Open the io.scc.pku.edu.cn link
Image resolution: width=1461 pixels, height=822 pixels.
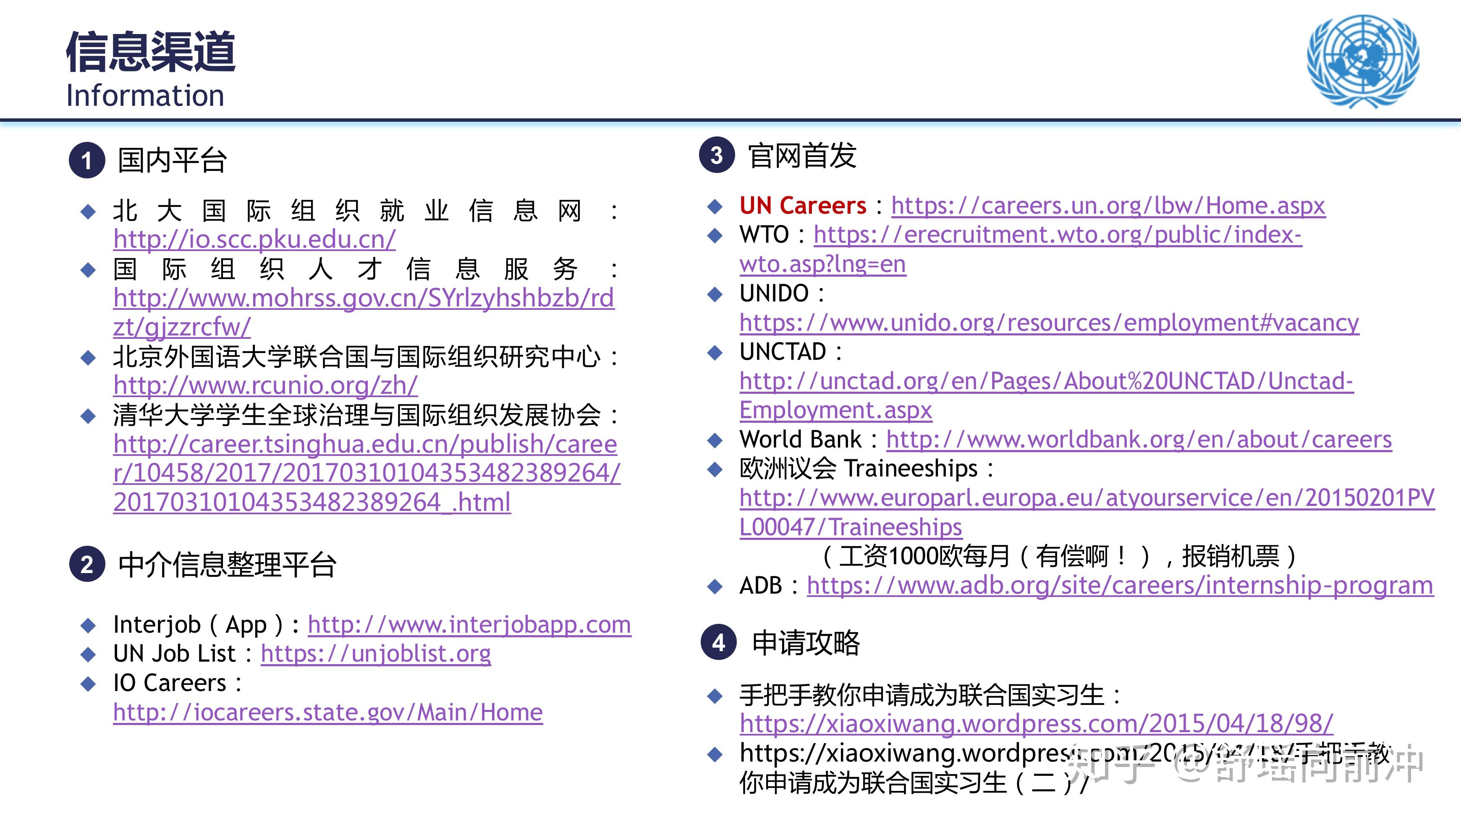click(x=254, y=239)
